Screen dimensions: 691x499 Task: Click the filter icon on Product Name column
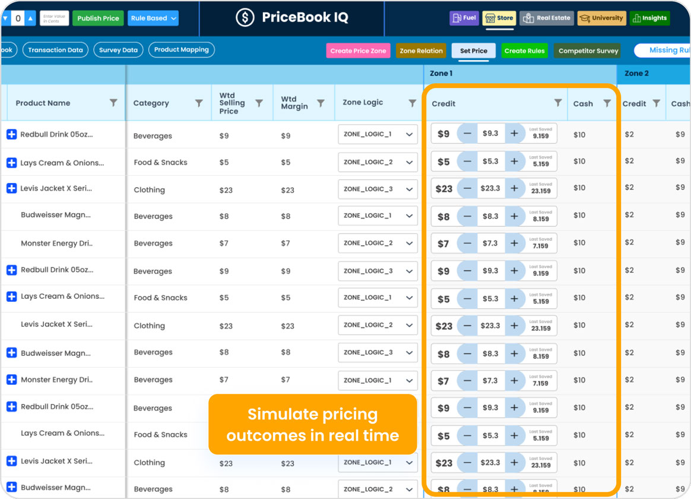[x=113, y=102]
